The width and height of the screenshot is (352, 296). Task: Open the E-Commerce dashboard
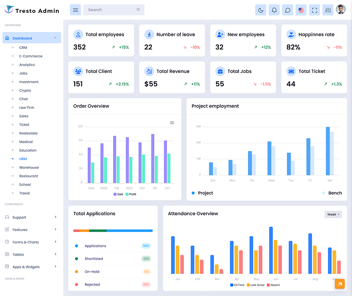31,56
